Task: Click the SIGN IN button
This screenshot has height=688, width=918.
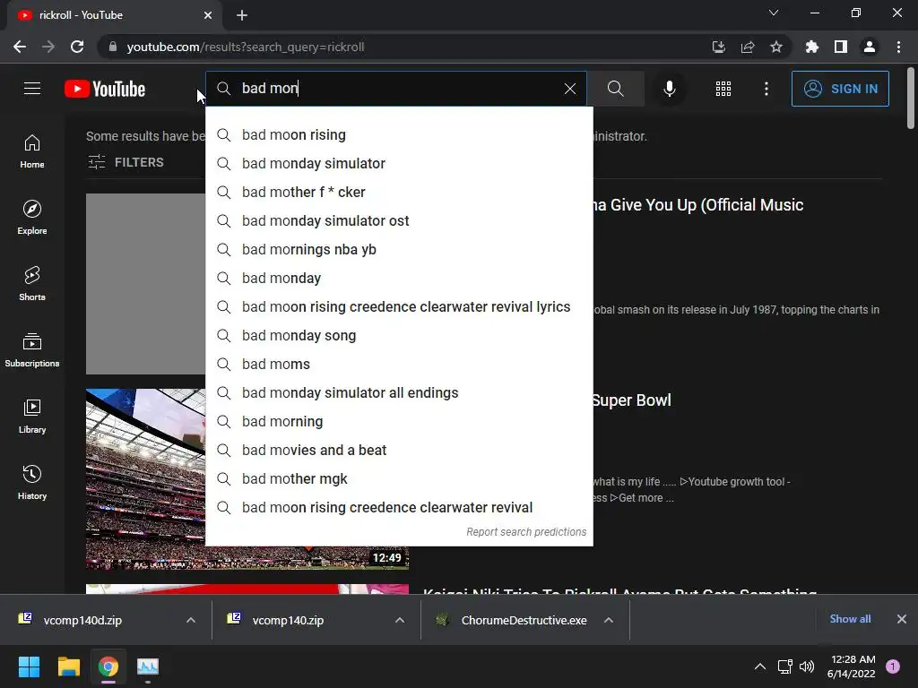Action: pyautogui.click(x=840, y=89)
